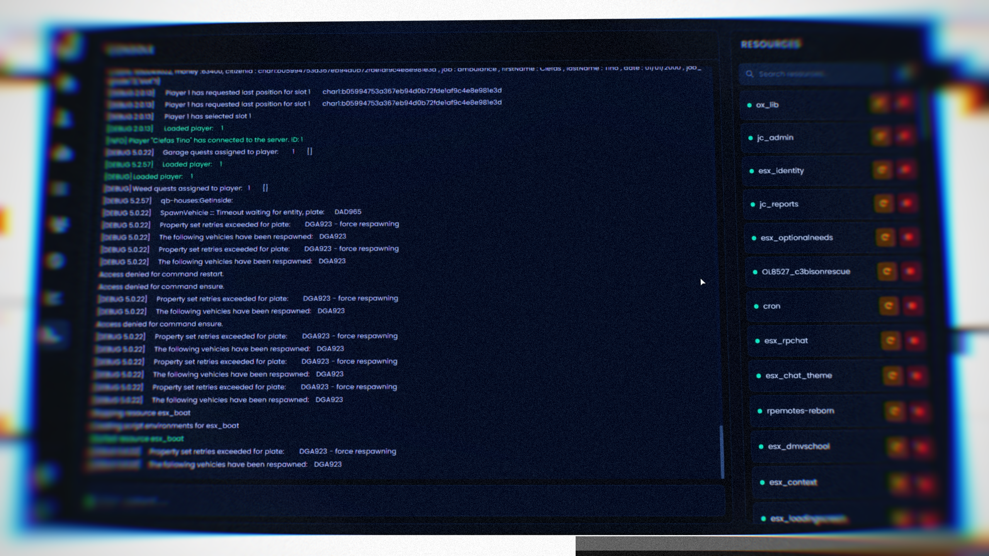Select the OL8527_c3bisonrescue resource row
Image resolution: width=989 pixels, height=556 pixels.
tap(834, 271)
